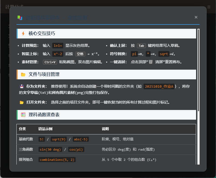Close the help guide dialog
Screen dimensions: 216x178
(196, 17)
